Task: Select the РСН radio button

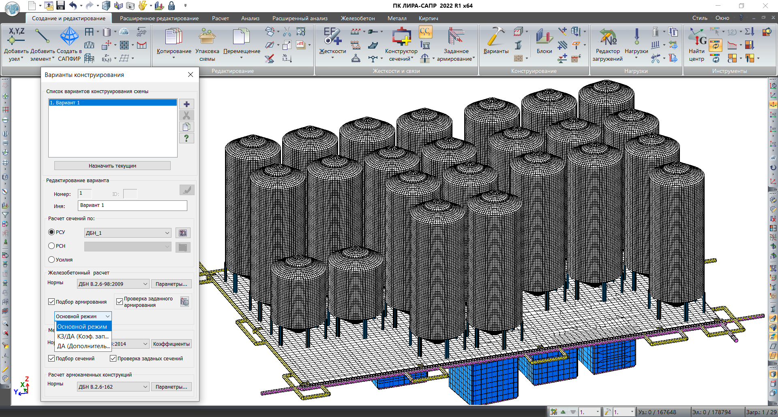Action: (x=51, y=246)
